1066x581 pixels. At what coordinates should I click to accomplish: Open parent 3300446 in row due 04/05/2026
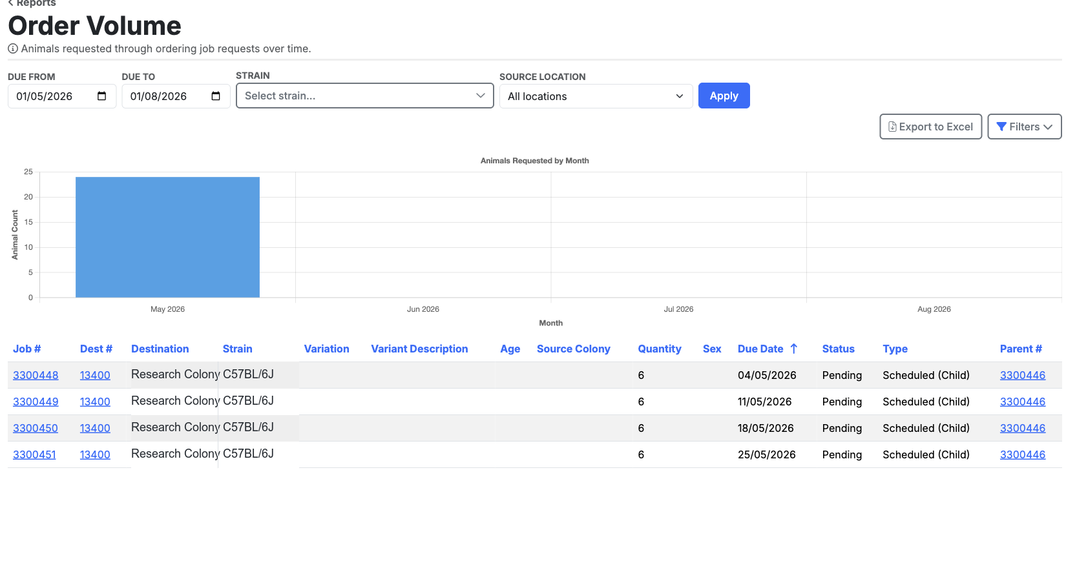(1023, 375)
